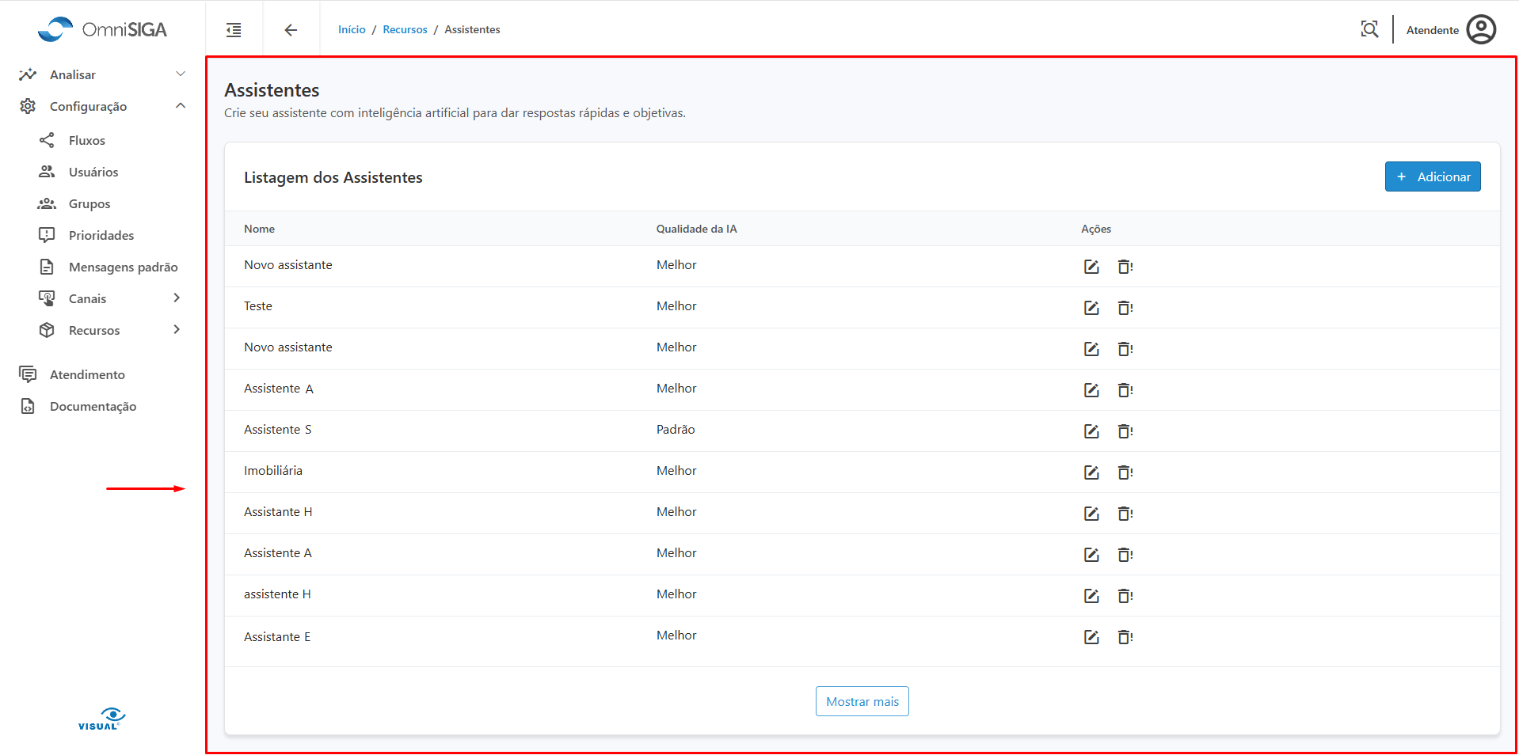Collapse the sidebar menu toggle icon
Viewport: 1519px width, 755px height.
pos(234,30)
